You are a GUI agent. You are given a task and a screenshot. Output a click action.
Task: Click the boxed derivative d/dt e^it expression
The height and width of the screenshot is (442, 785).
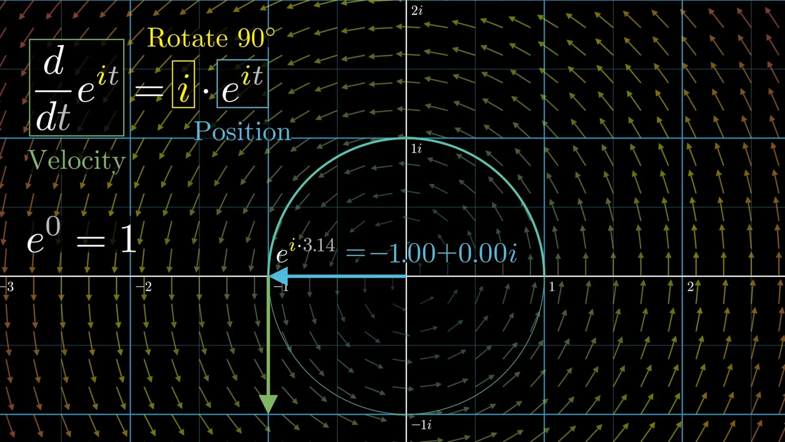click(x=77, y=87)
